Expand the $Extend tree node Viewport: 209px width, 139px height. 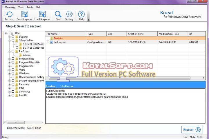point(10,37)
